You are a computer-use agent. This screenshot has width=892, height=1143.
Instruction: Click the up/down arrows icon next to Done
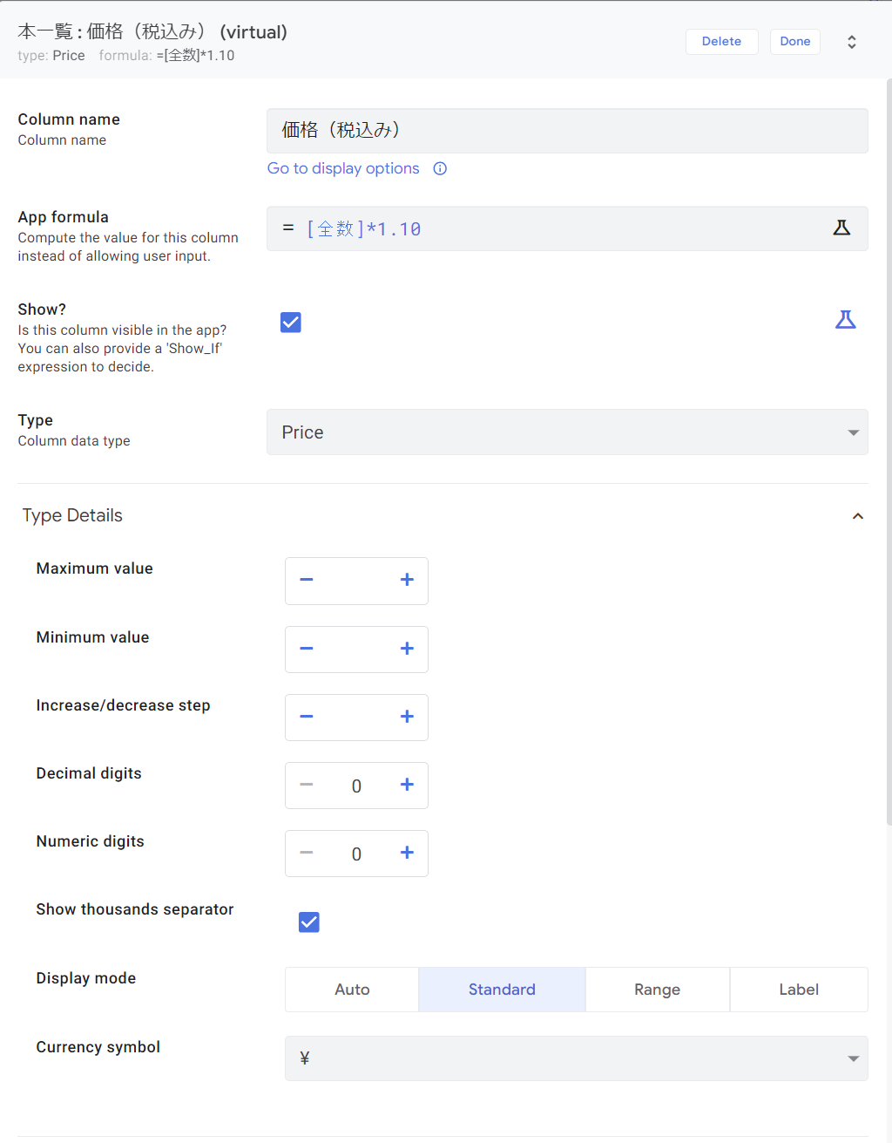coord(852,42)
